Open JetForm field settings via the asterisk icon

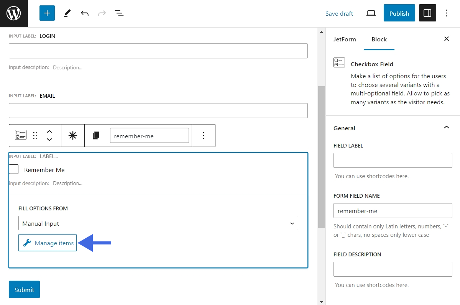pyautogui.click(x=73, y=135)
